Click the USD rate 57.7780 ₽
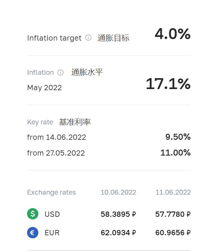 pos(173,214)
